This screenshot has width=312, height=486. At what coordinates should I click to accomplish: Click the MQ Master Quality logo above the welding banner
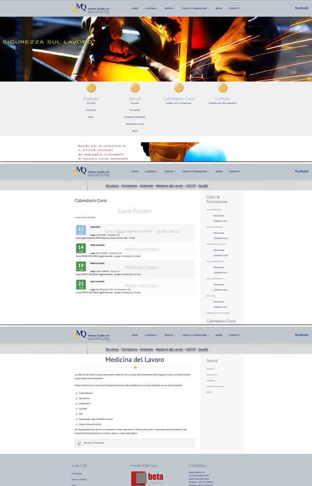[x=91, y=8]
